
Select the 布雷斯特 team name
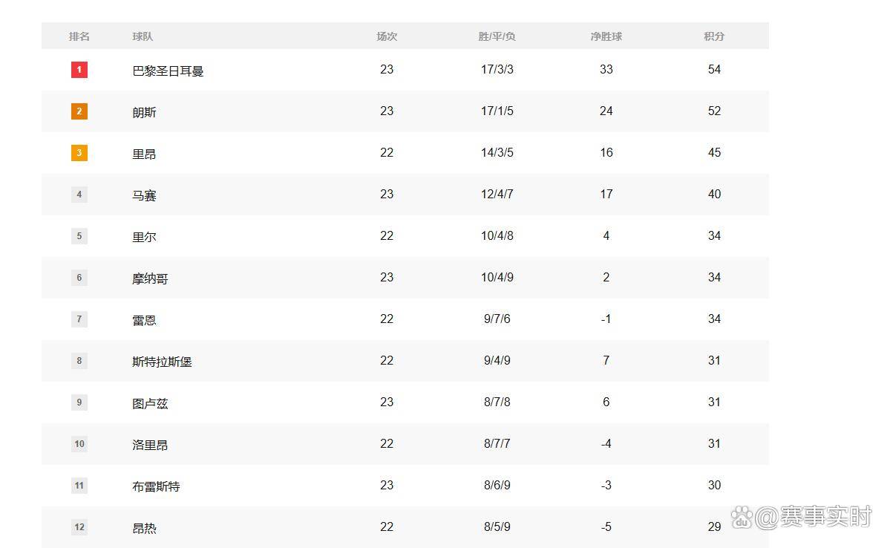click(x=156, y=487)
